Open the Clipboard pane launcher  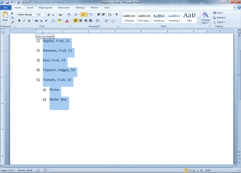click(14, 26)
